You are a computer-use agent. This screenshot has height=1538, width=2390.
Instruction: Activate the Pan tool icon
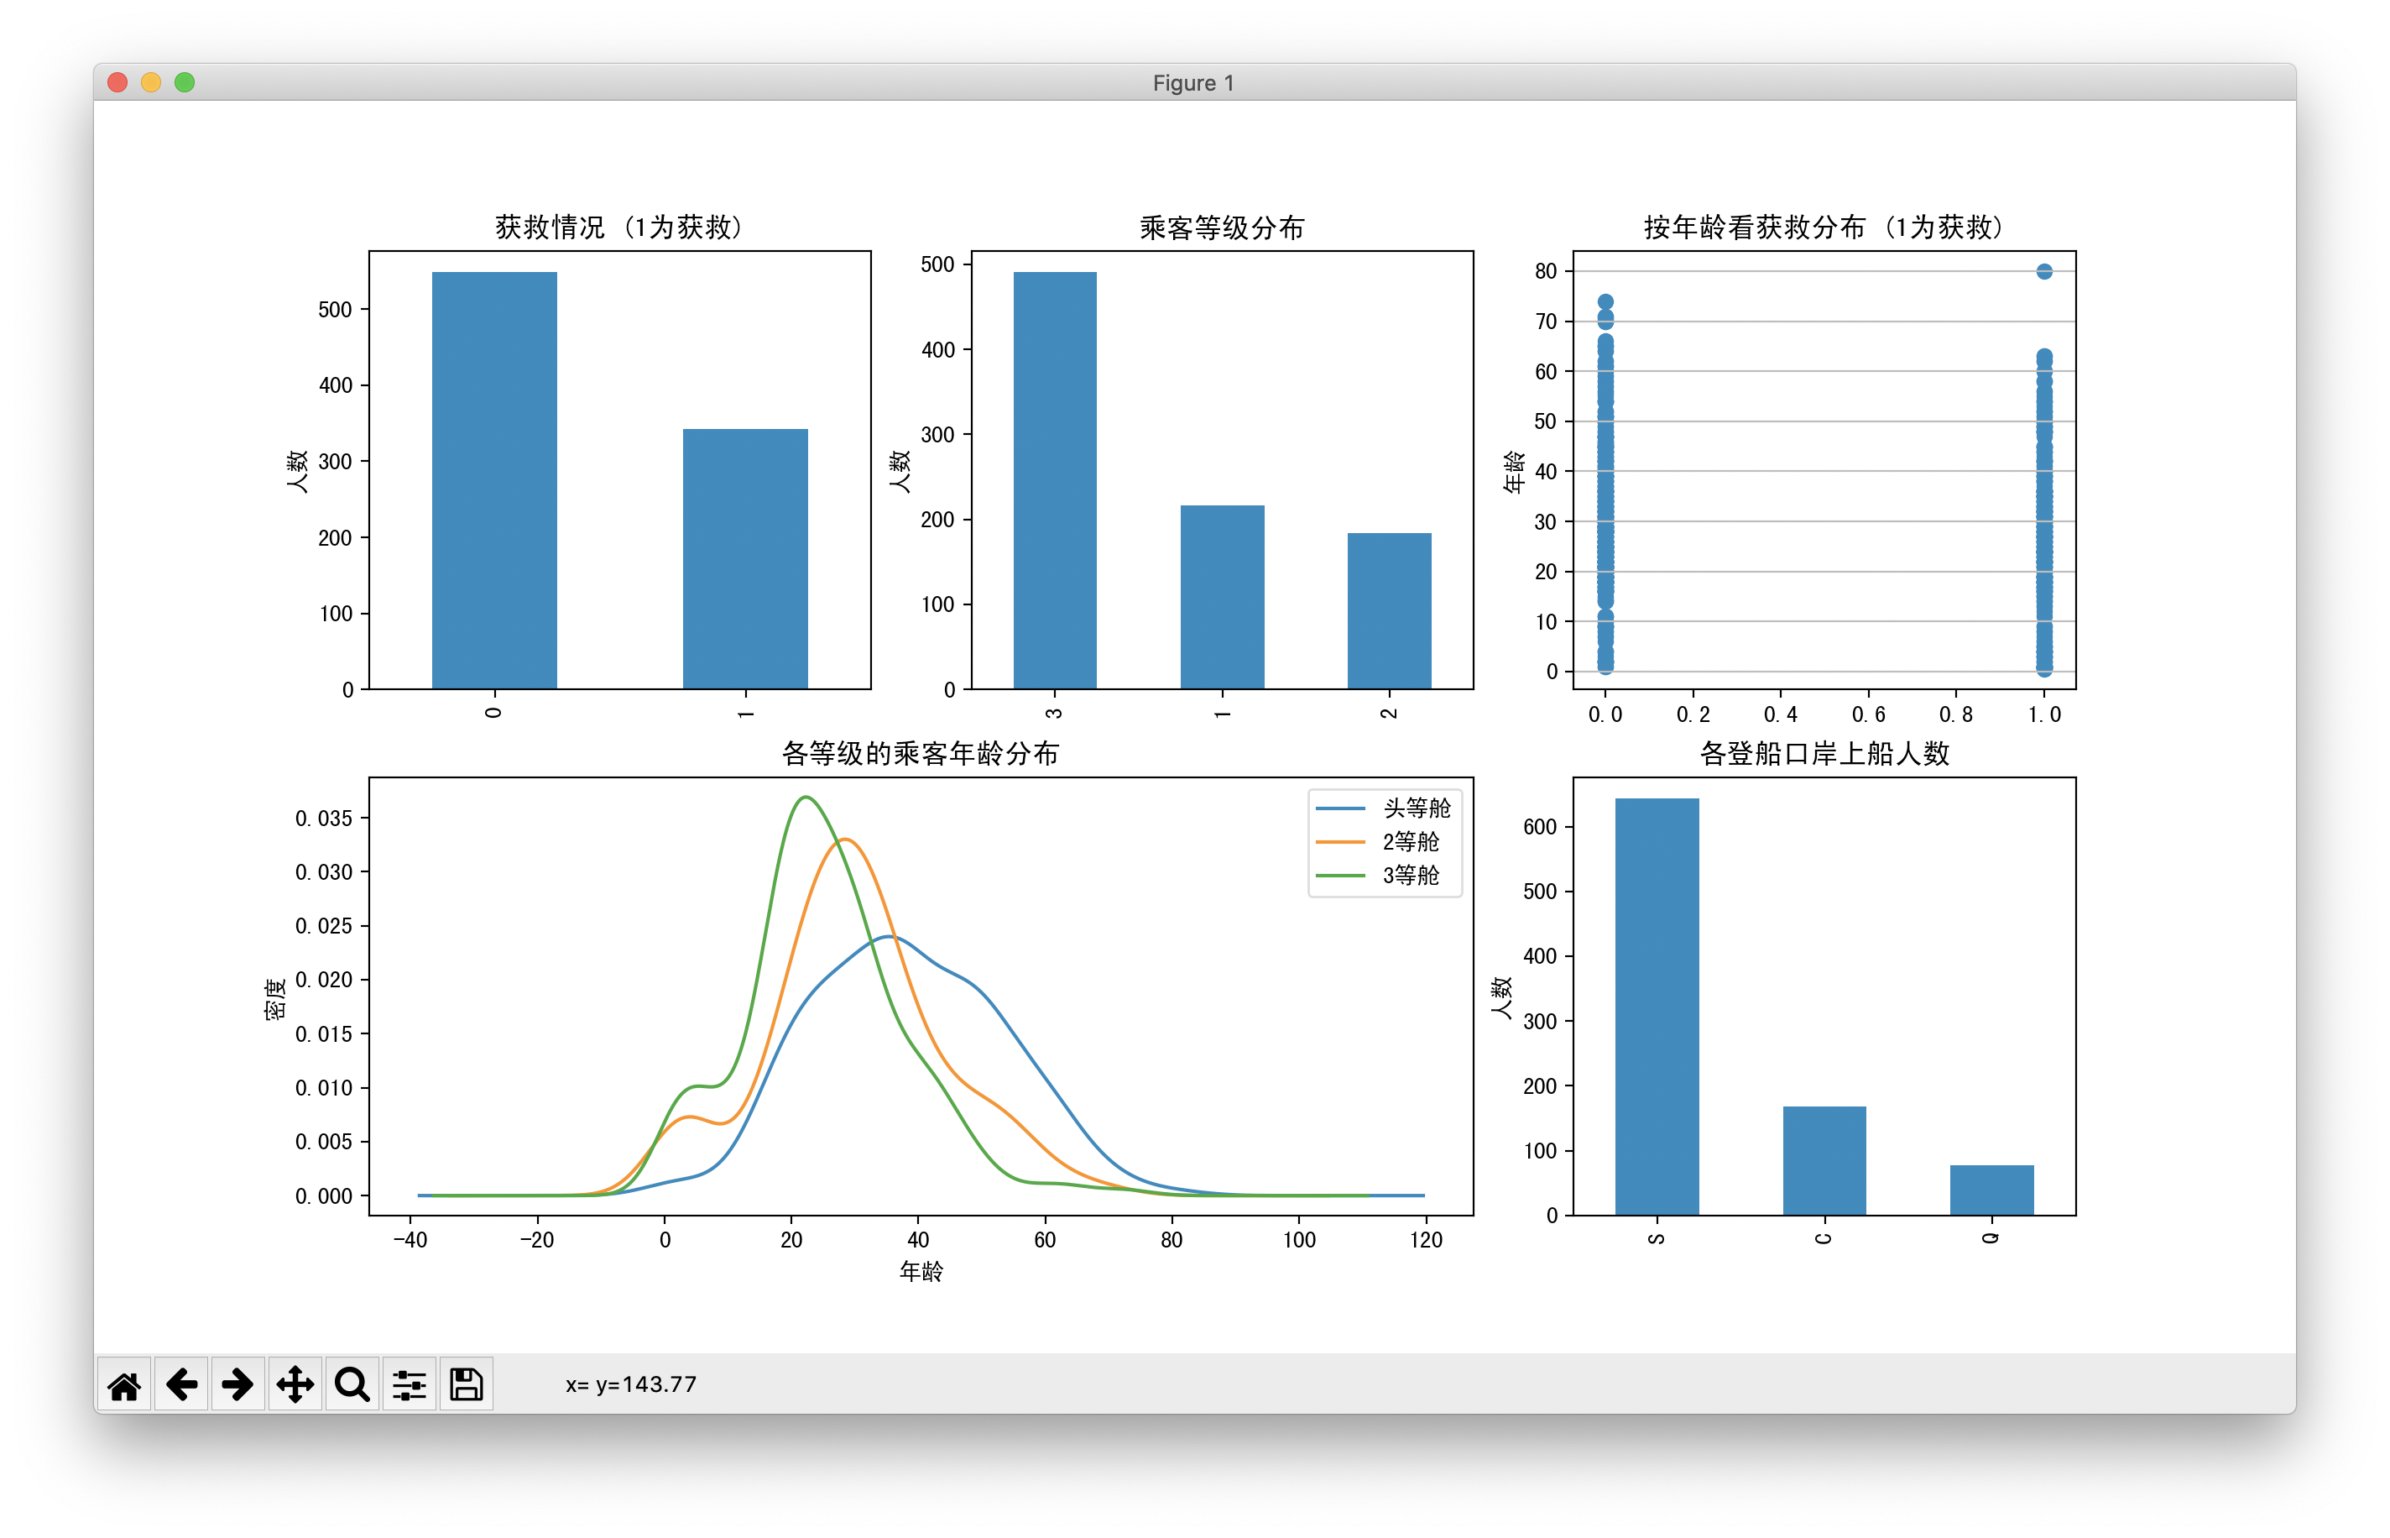(x=295, y=1384)
